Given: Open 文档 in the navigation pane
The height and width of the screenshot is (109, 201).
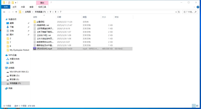Looking at the screenshot, I should pos(12,31).
